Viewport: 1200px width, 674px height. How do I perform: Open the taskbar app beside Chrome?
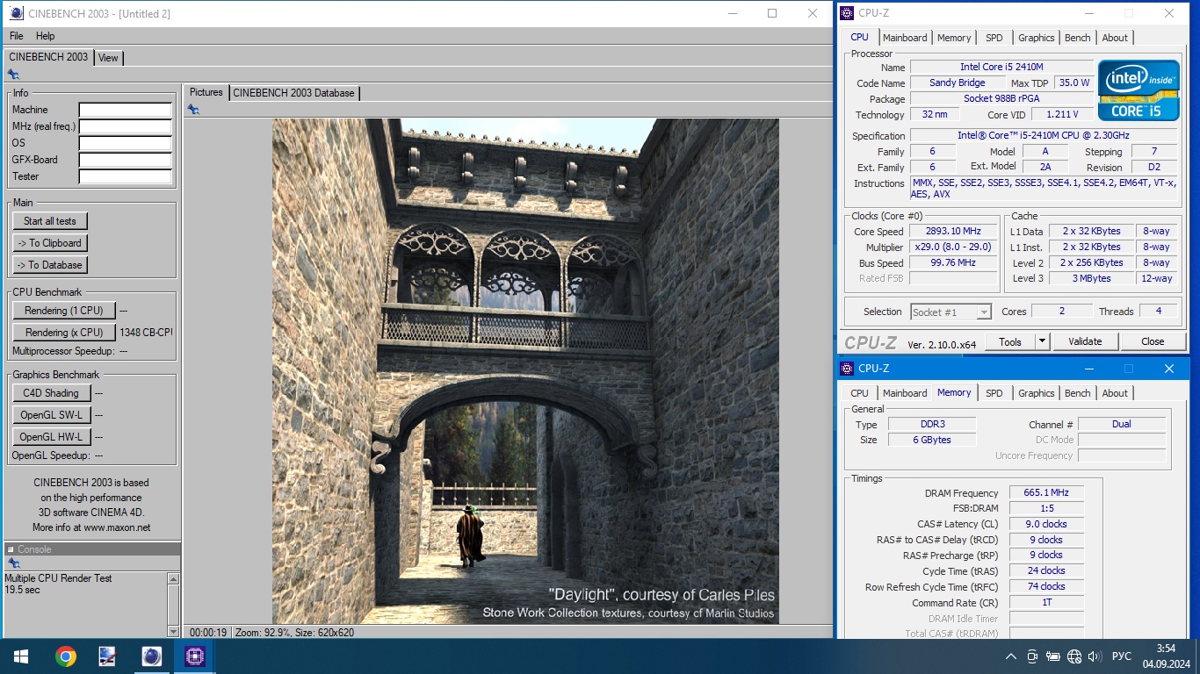tap(108, 656)
